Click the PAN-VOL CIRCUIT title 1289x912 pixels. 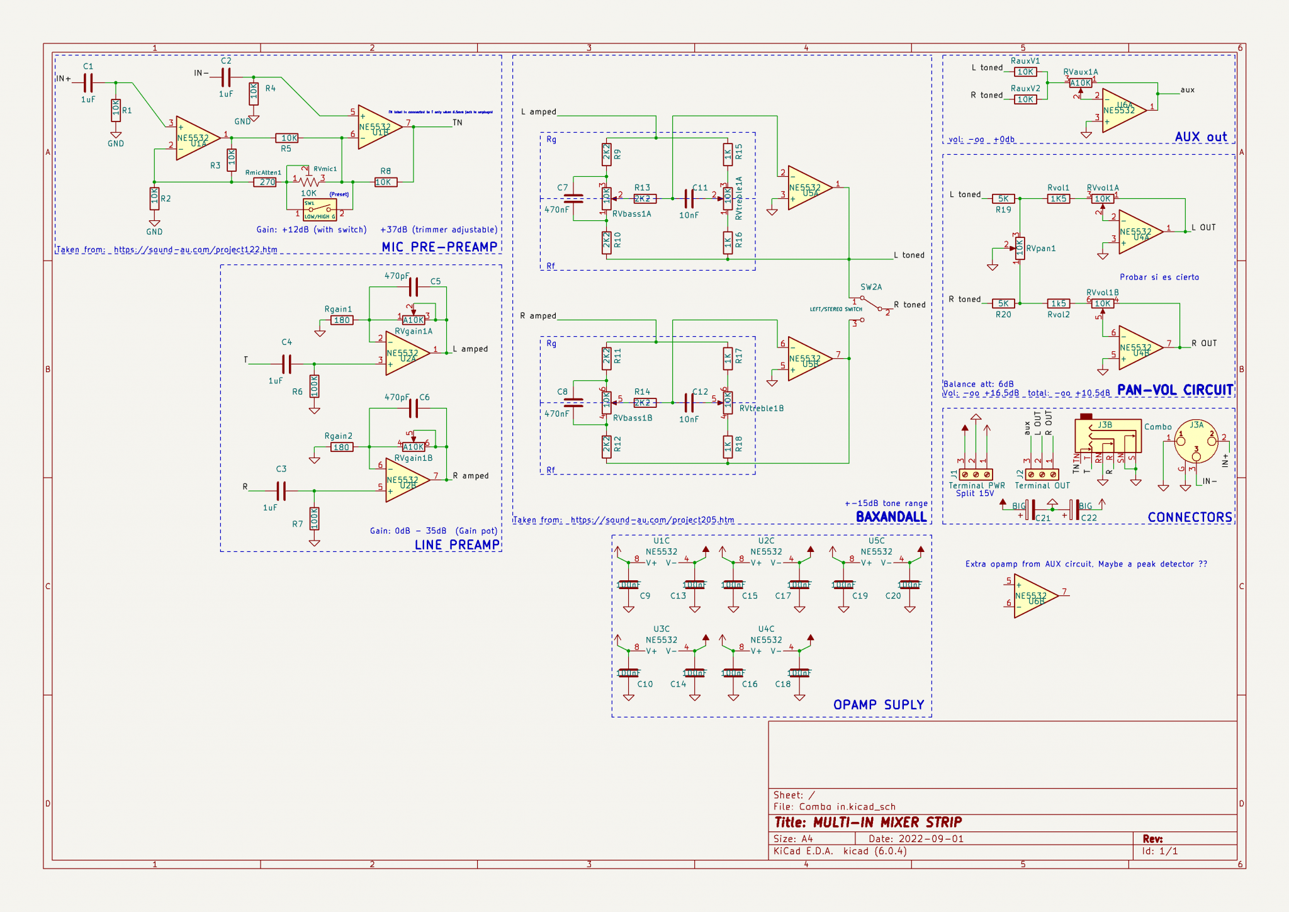tap(1175, 390)
